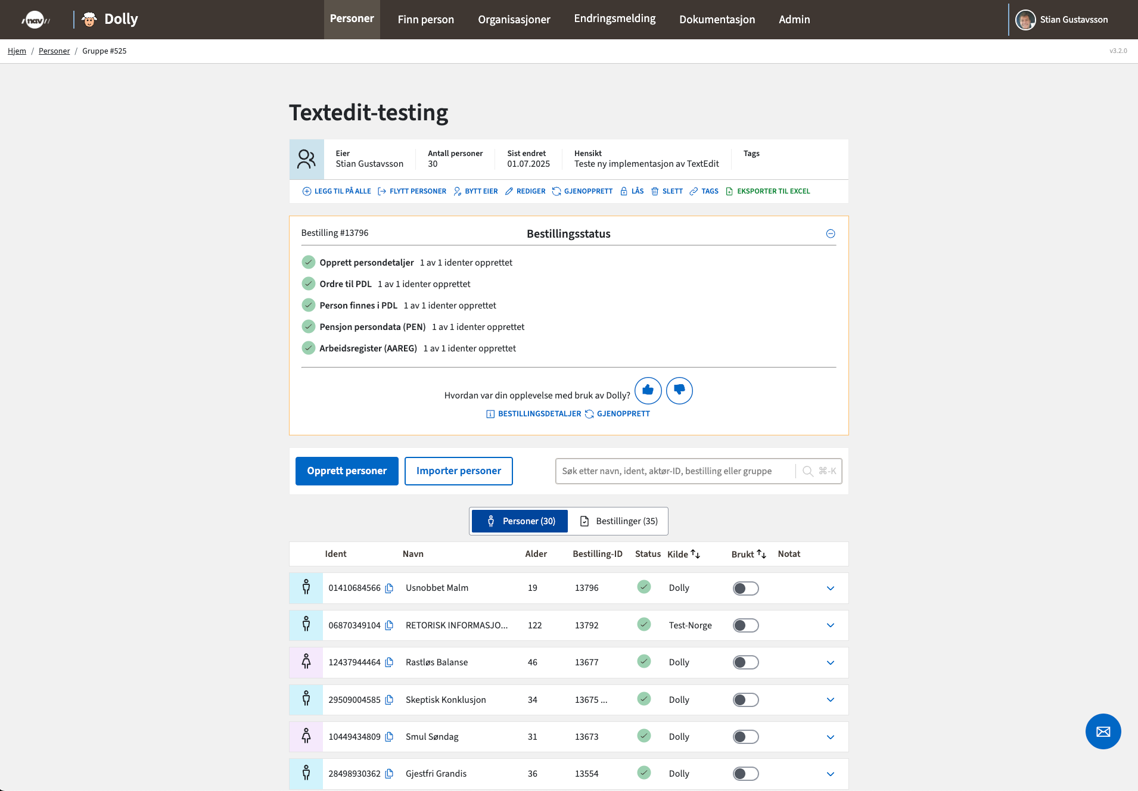This screenshot has width=1138, height=791.
Task: Enable Brukt switch for Rastløs Balanse
Action: point(745,662)
